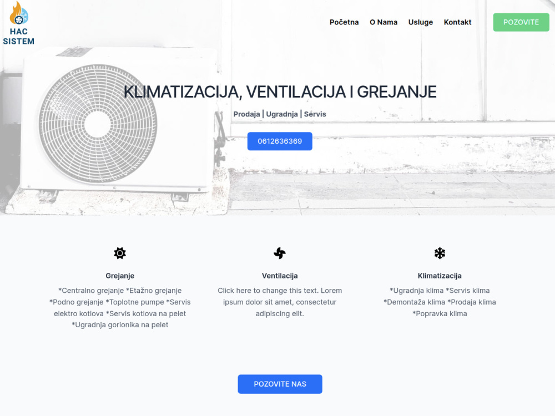Click the Grejanje sun icon
Screen dimensions: 555x416
pos(120,253)
